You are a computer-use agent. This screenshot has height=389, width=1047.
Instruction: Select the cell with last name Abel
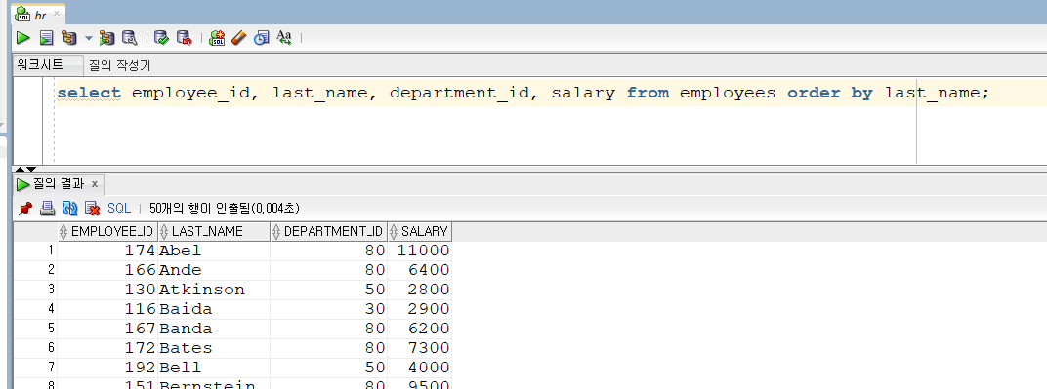(214, 252)
